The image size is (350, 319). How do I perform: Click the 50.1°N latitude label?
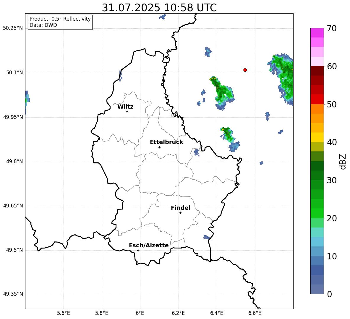(x=14, y=73)
